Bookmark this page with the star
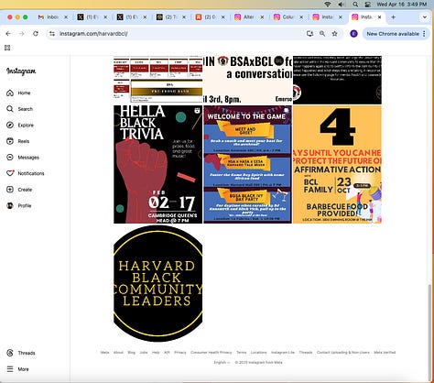The width and height of the screenshot is (434, 383). click(335, 34)
